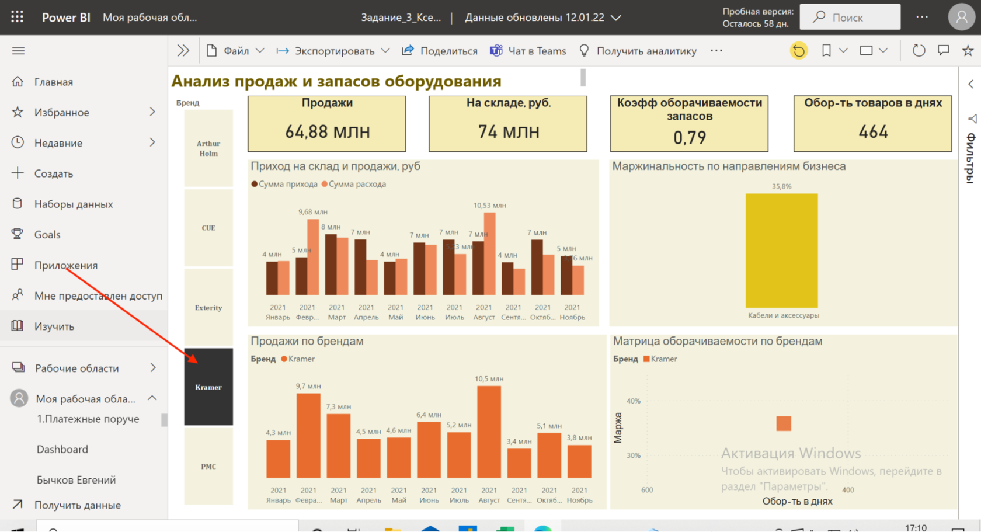Screen dimensions: 981x532
Task: Expand the Избранное chevron
Action: 152,112
